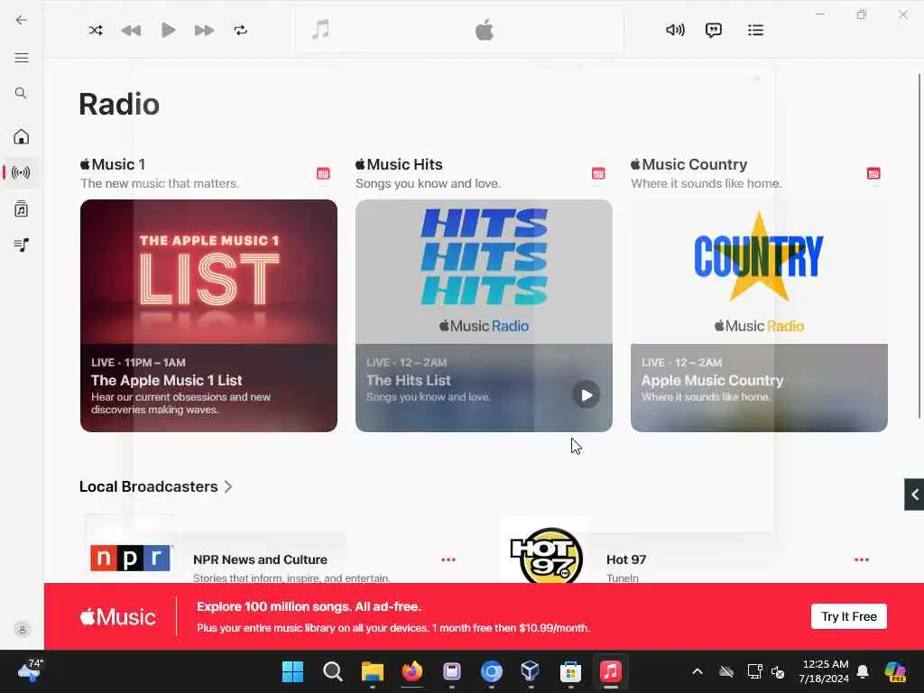This screenshot has width=924, height=693.
Task: Open The Apple Music 1 List card
Action: pos(208,316)
